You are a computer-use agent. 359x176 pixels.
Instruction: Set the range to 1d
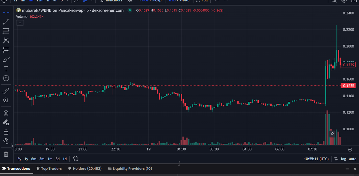tap(65, 159)
